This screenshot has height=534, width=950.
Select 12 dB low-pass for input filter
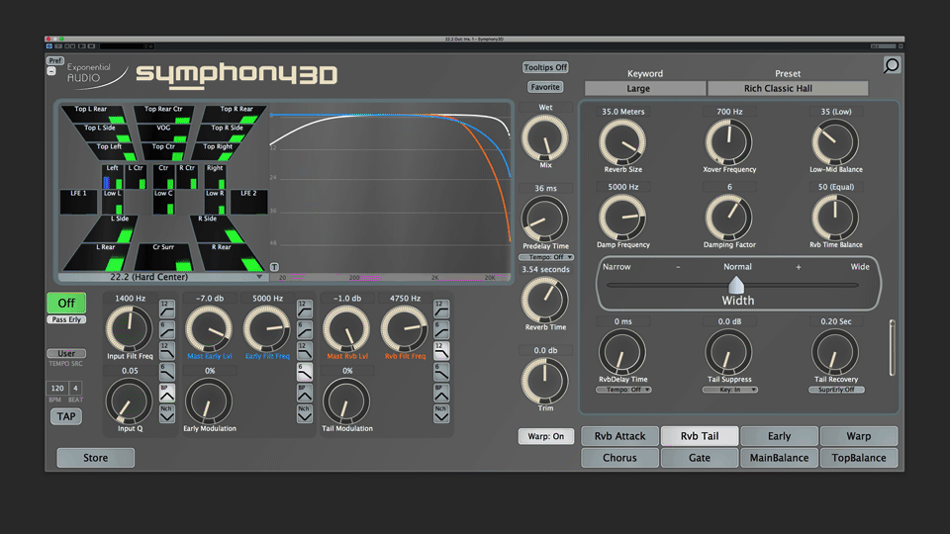pyautogui.click(x=166, y=350)
